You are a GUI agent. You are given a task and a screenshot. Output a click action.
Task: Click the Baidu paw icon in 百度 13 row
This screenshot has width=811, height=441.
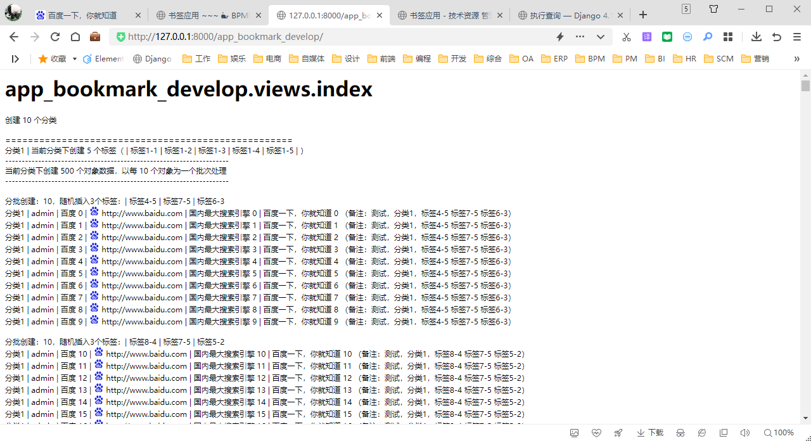[99, 388]
